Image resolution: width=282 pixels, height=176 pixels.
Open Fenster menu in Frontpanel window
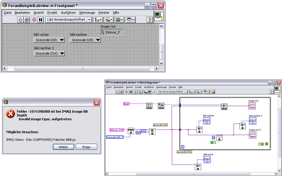[104, 13]
